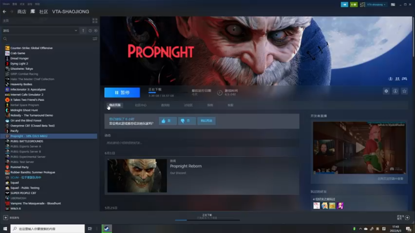Open game settings gear icon
Viewport: 415px width, 233px height.
(x=386, y=91)
